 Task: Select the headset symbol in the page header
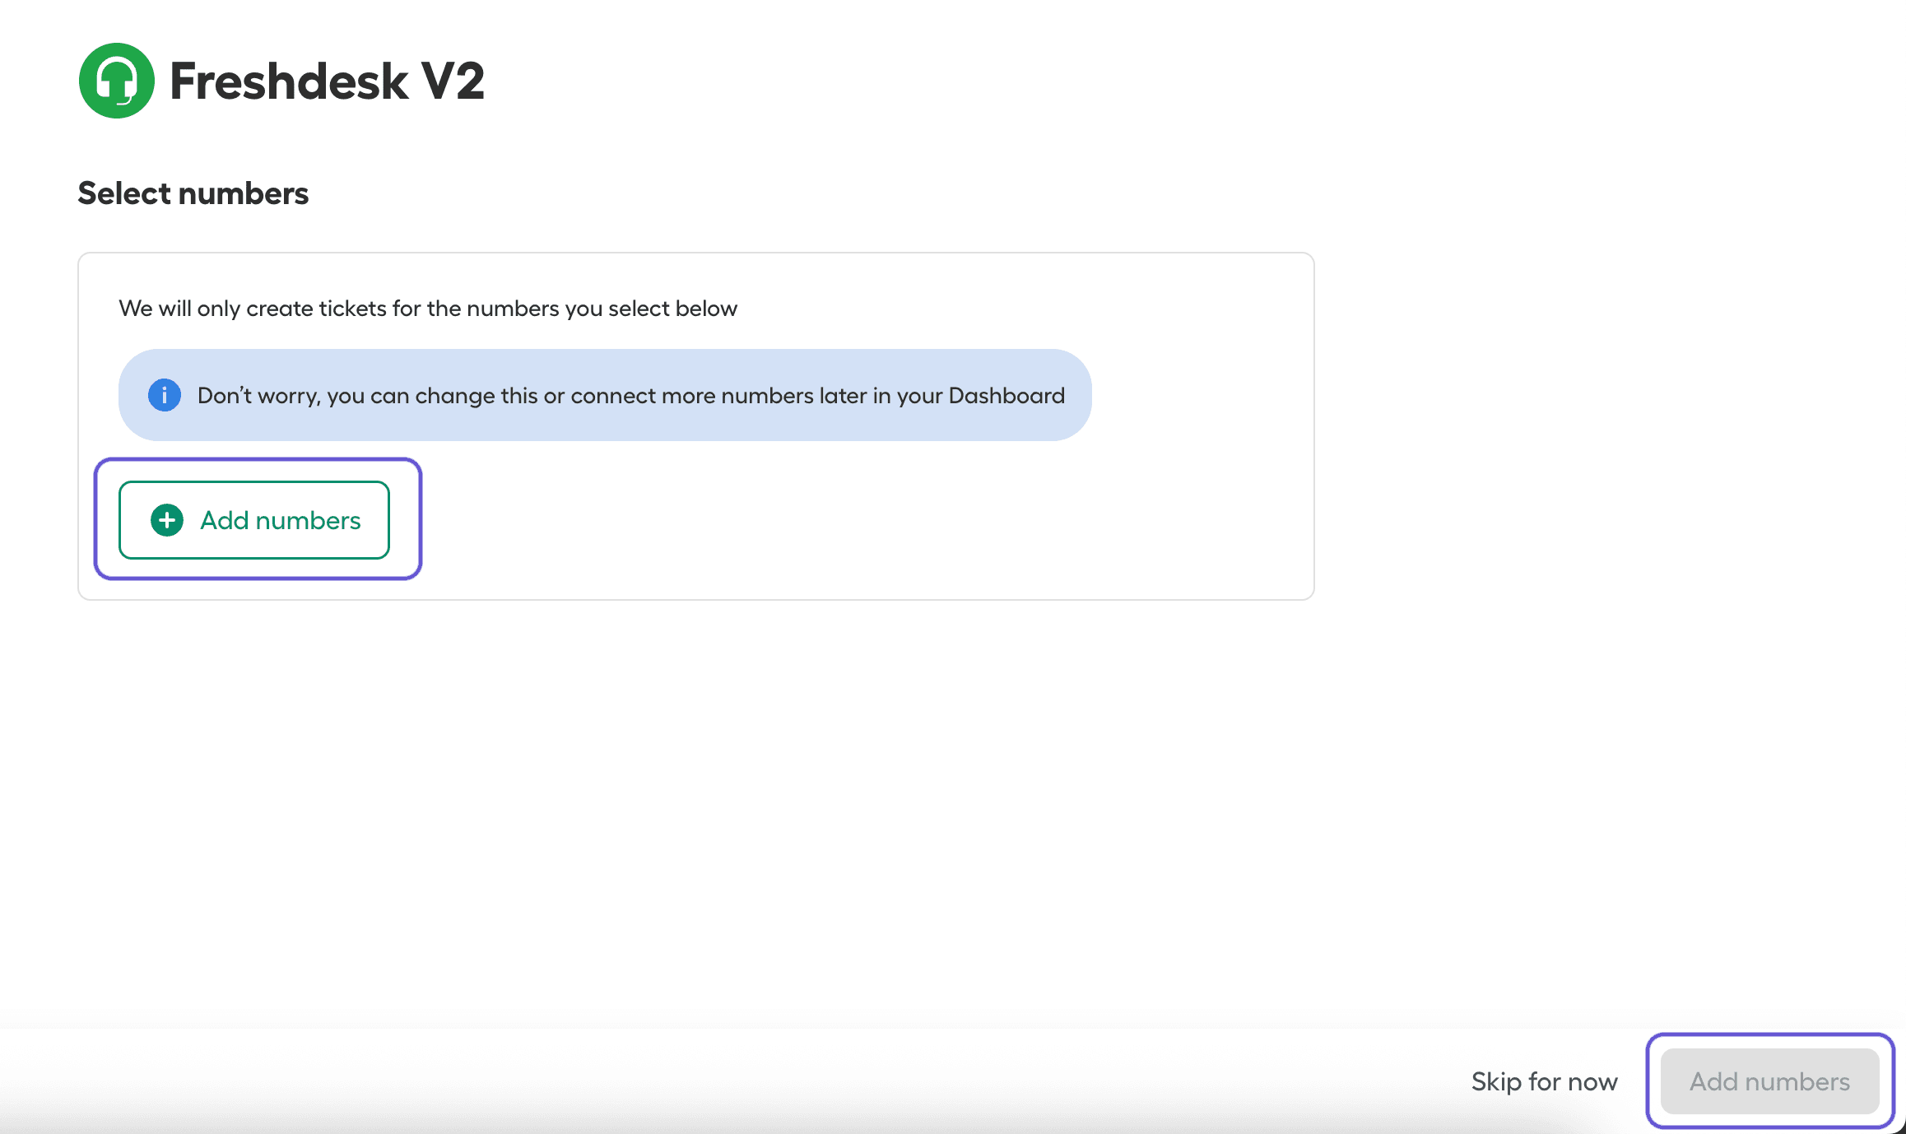tap(116, 81)
